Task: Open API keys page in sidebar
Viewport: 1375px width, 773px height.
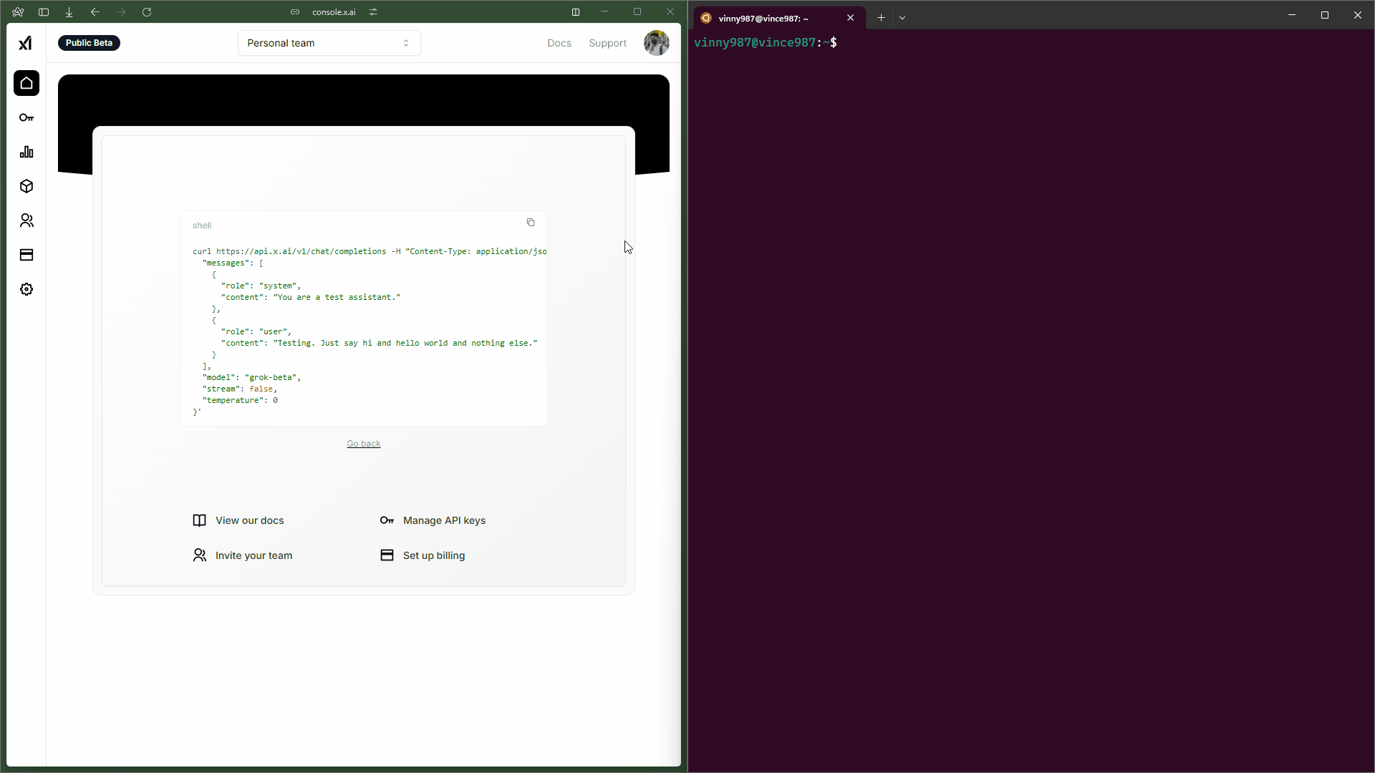Action: [26, 117]
